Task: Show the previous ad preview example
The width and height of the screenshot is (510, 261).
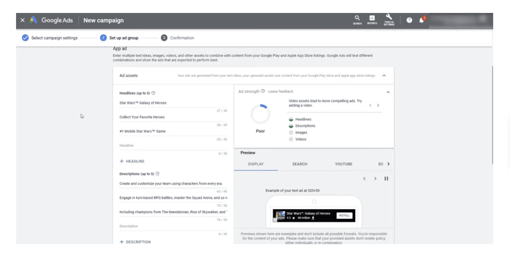Action: 364,179
